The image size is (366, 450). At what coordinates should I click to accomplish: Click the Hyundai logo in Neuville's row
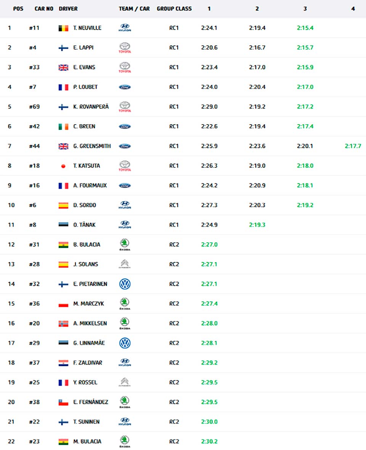(x=125, y=28)
